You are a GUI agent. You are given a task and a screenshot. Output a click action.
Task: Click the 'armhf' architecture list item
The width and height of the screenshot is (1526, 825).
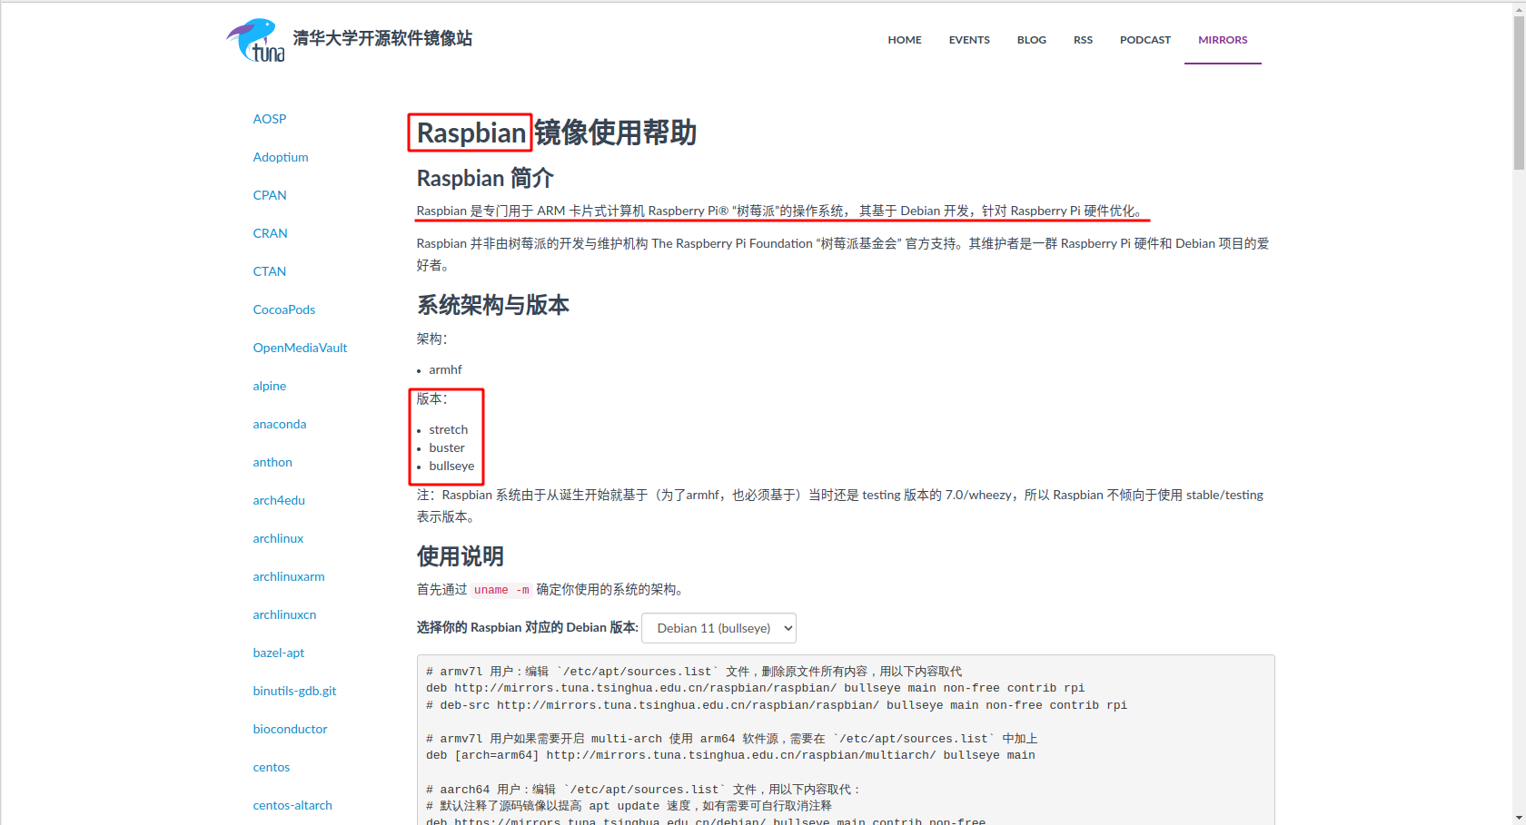point(445,369)
